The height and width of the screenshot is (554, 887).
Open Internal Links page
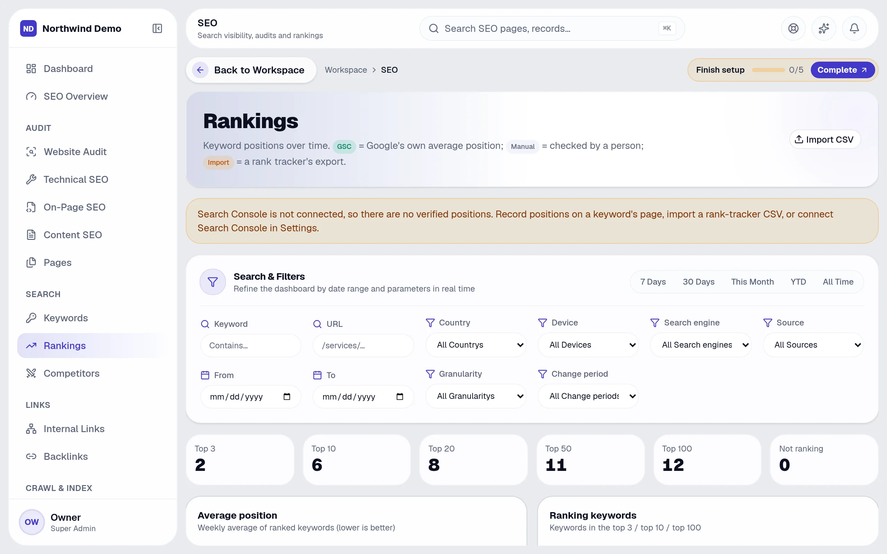pyautogui.click(x=93, y=429)
